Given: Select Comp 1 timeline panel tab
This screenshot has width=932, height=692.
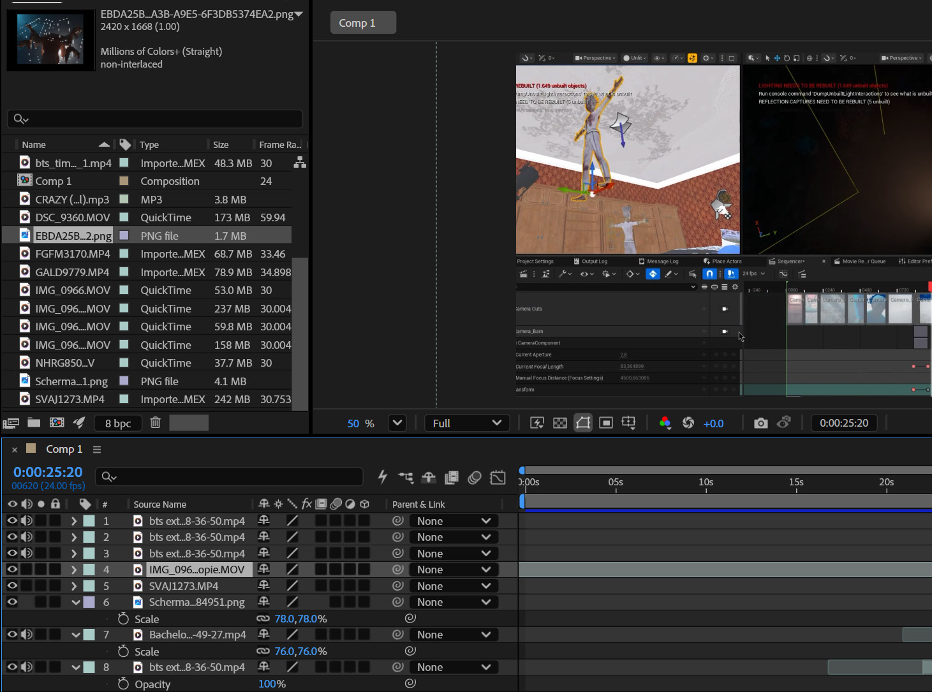Looking at the screenshot, I should pyautogui.click(x=64, y=449).
